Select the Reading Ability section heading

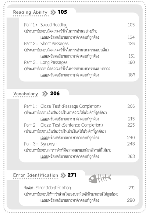tap(30, 12)
